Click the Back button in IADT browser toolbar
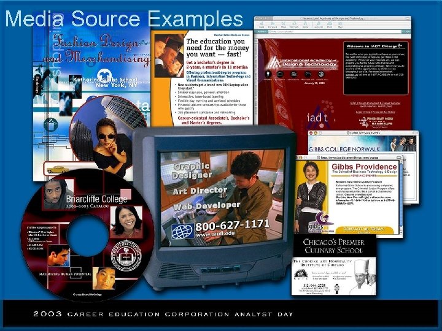 click(262, 25)
